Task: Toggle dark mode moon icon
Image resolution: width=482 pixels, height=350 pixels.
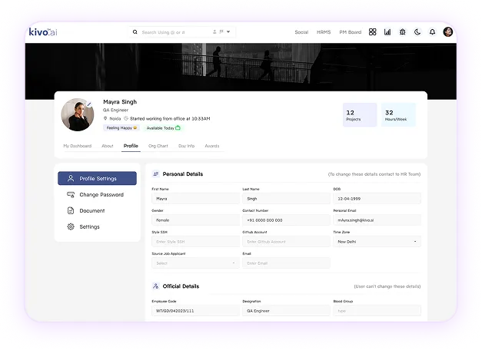Action: 417,32
